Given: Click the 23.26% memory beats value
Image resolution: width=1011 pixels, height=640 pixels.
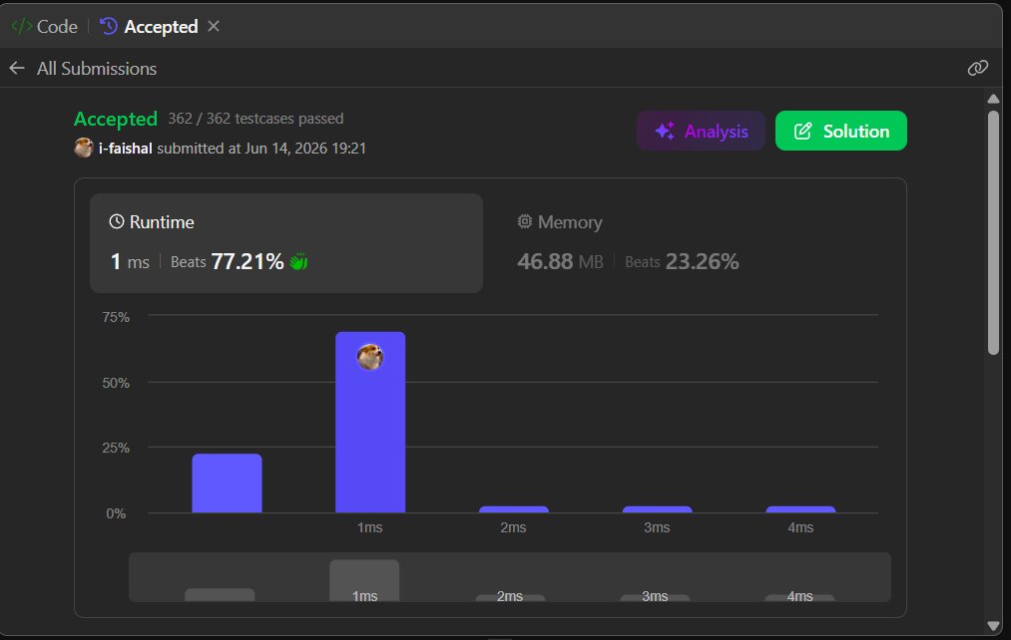Looking at the screenshot, I should pos(703,261).
